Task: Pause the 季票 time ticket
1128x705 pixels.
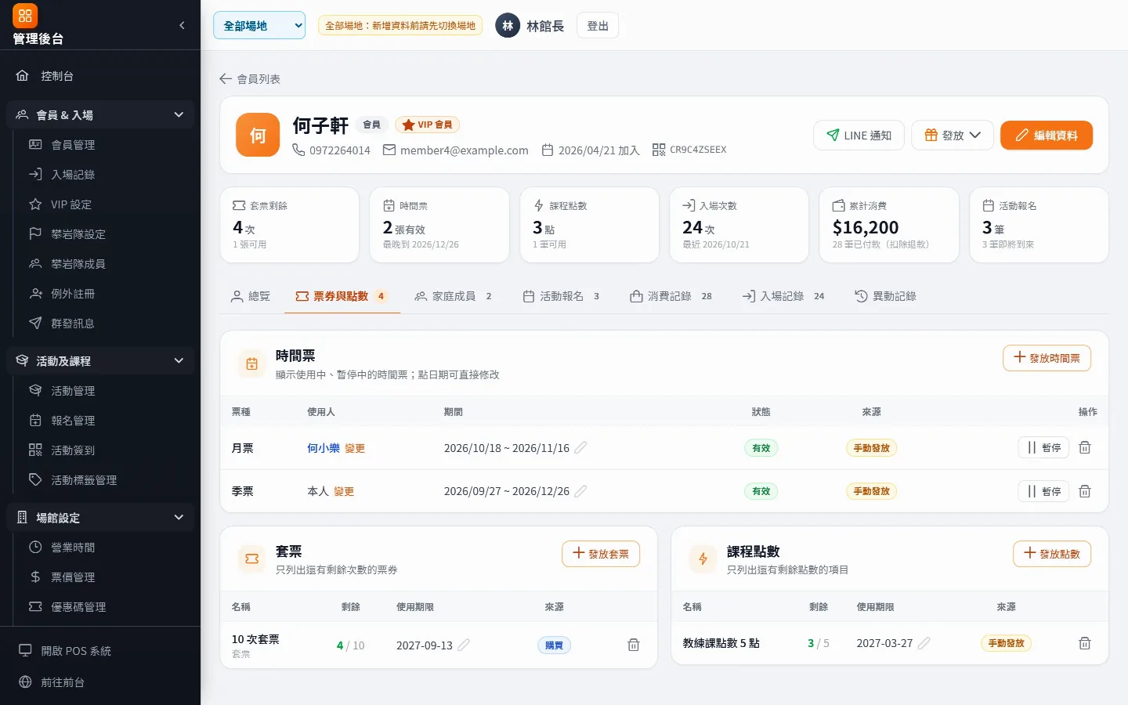Action: click(x=1043, y=491)
